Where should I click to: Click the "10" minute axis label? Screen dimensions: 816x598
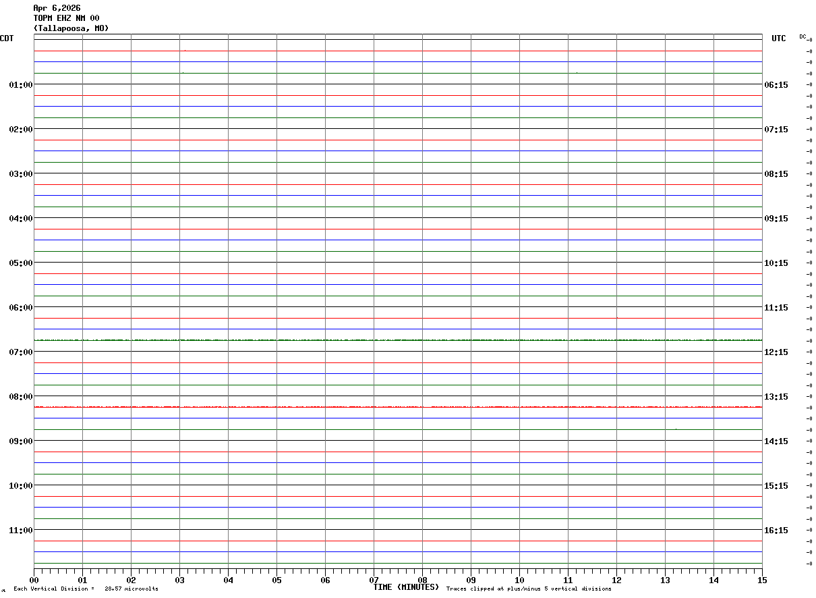pyautogui.click(x=520, y=580)
